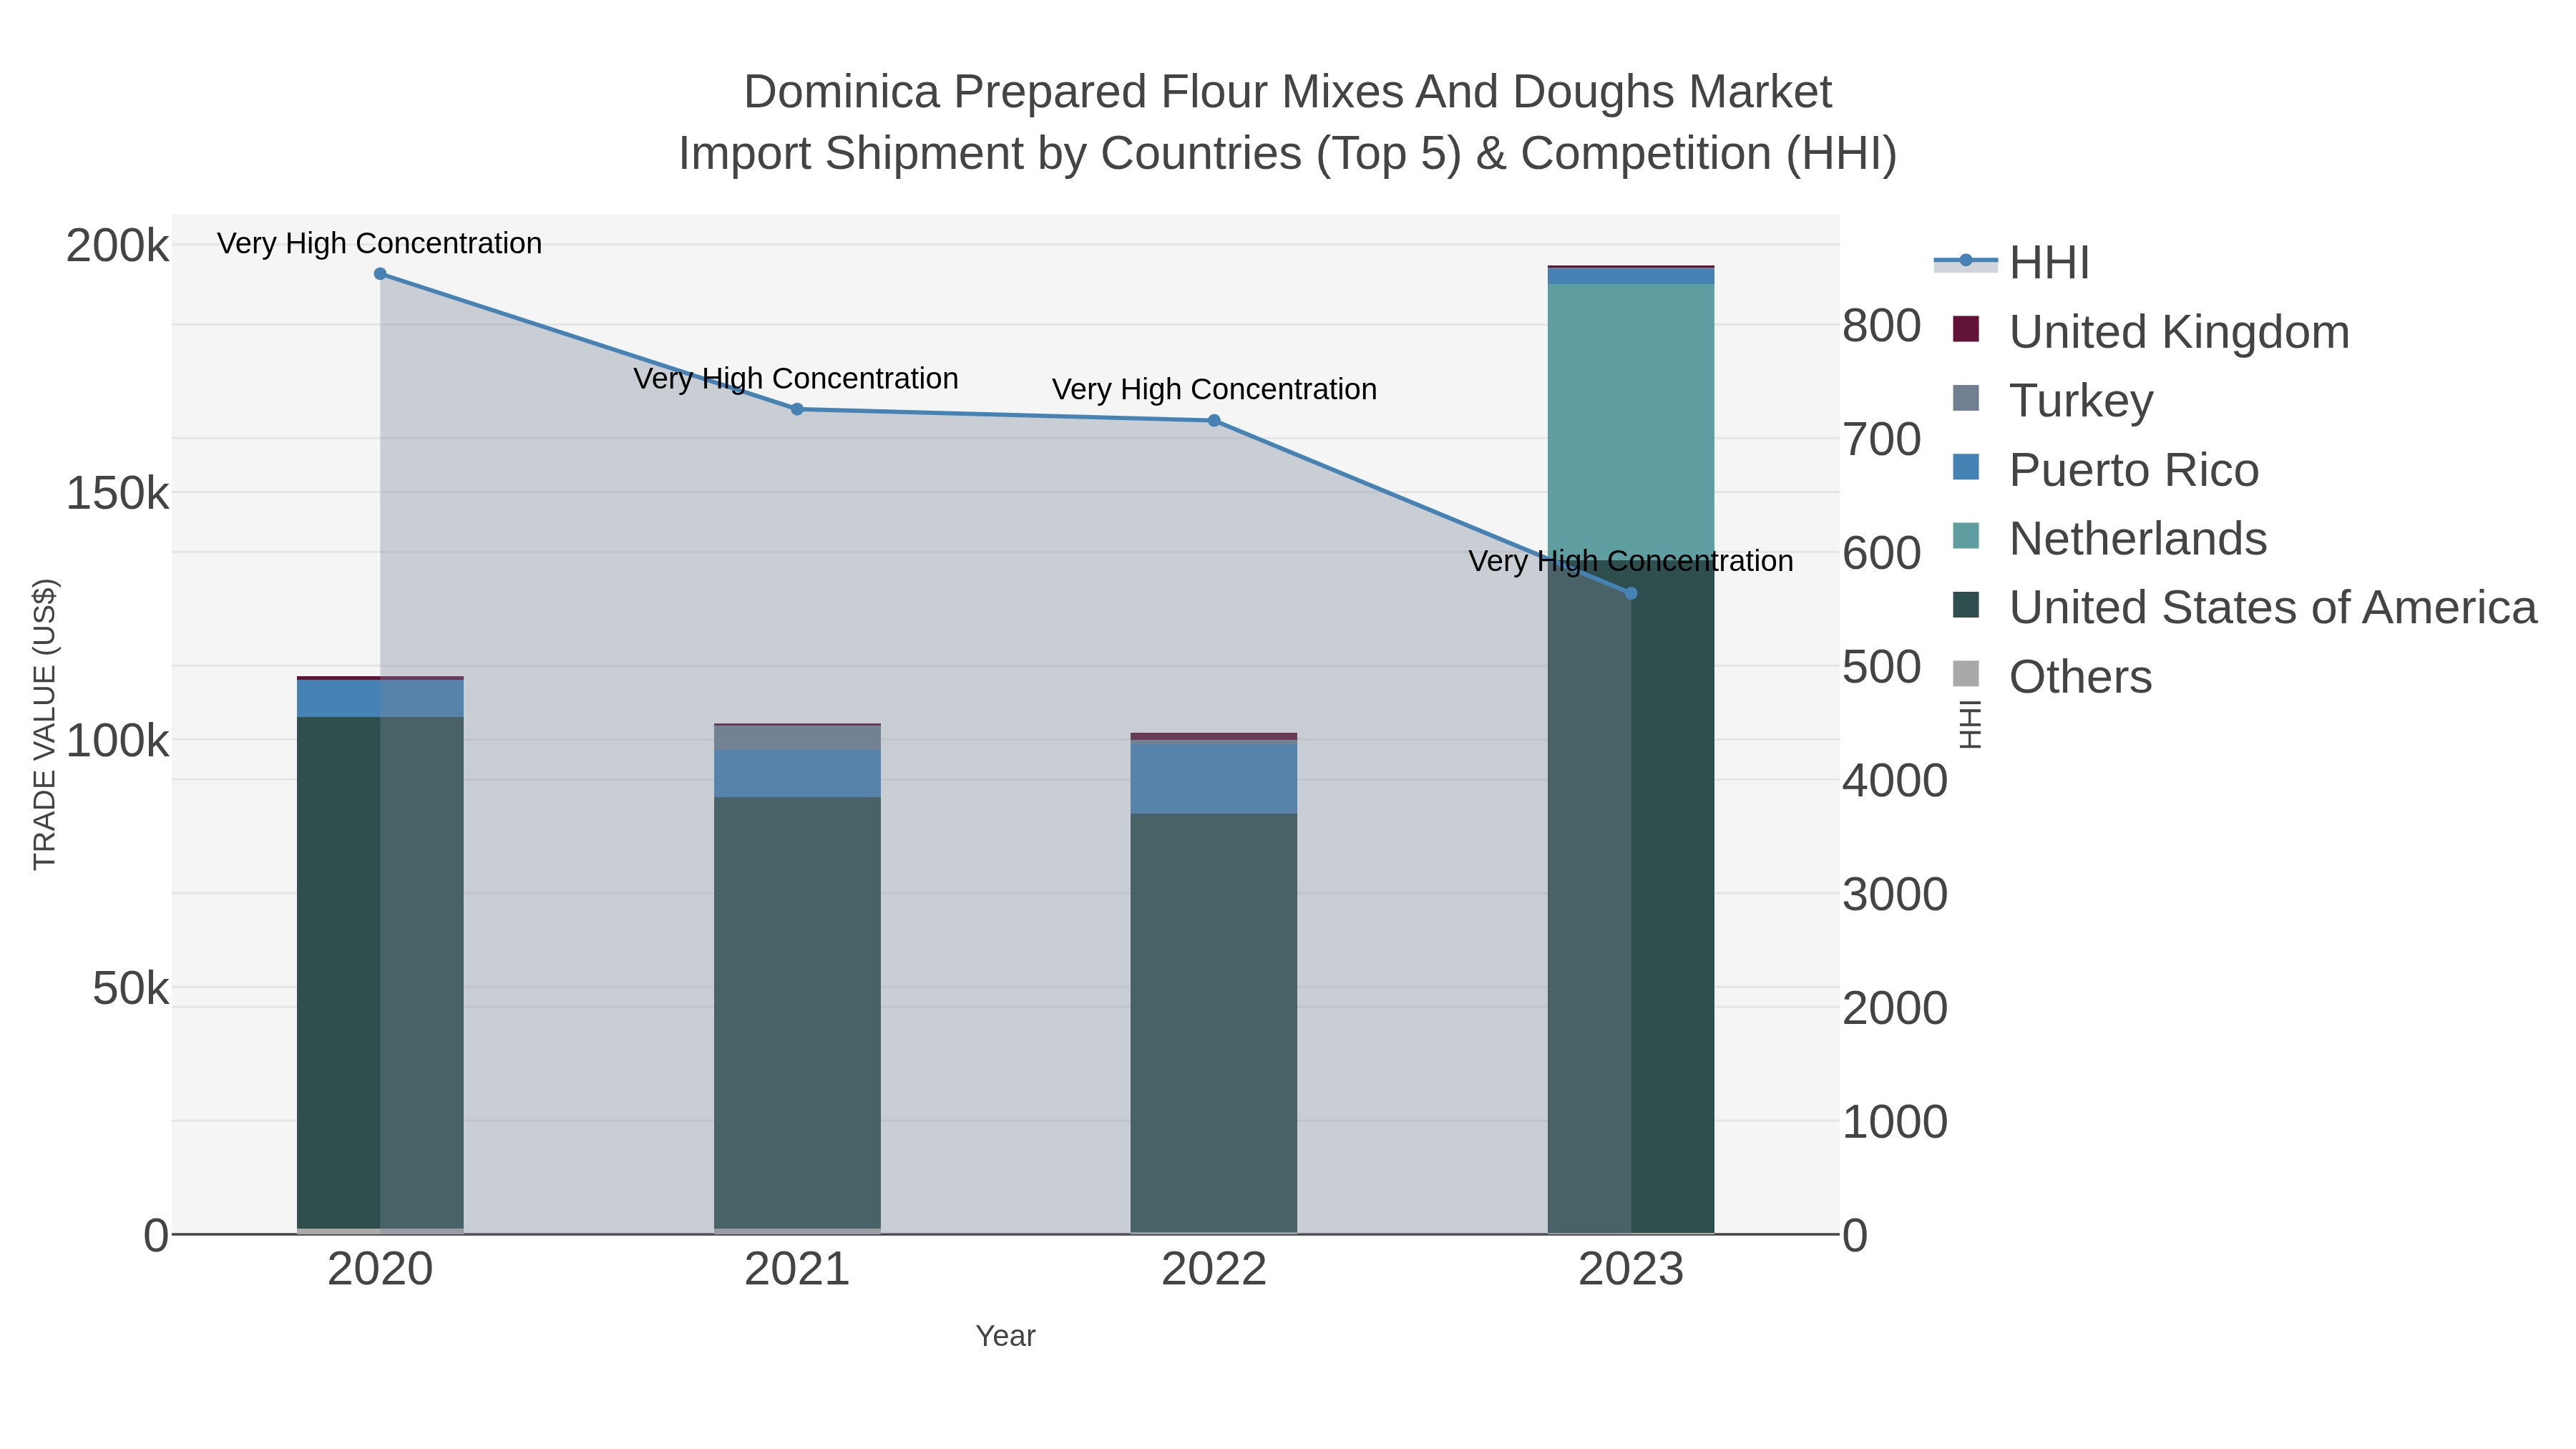Click the Puerto Rico segment of 2020 bar
Viewport: 2576px width, 1449px height.
click(380, 699)
